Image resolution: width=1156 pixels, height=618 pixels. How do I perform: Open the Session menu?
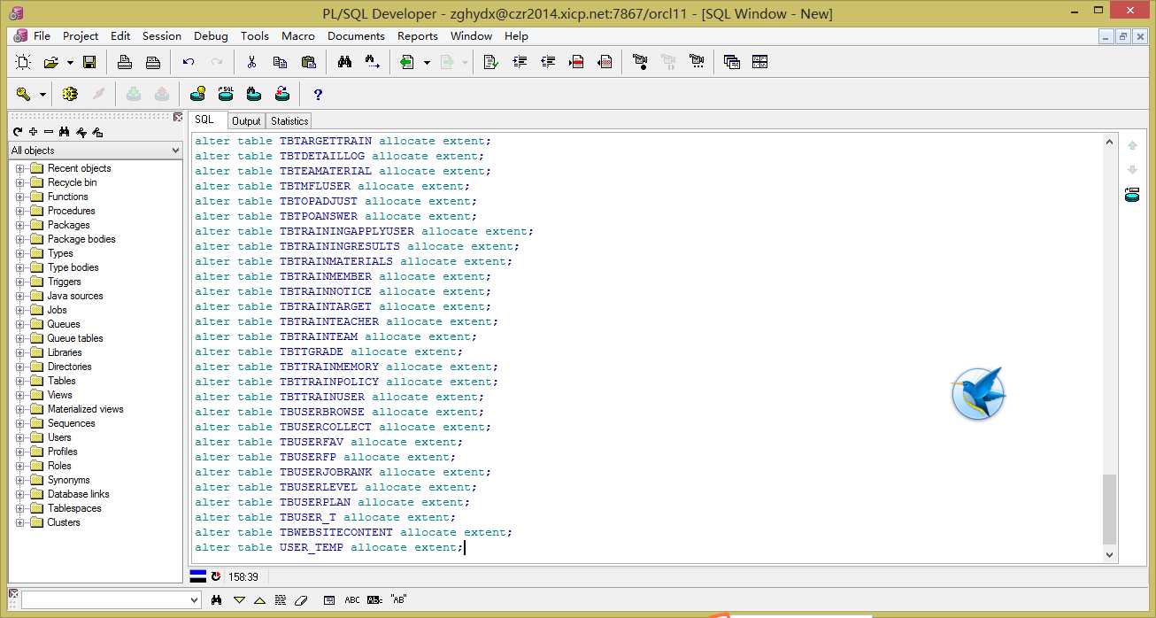click(162, 36)
